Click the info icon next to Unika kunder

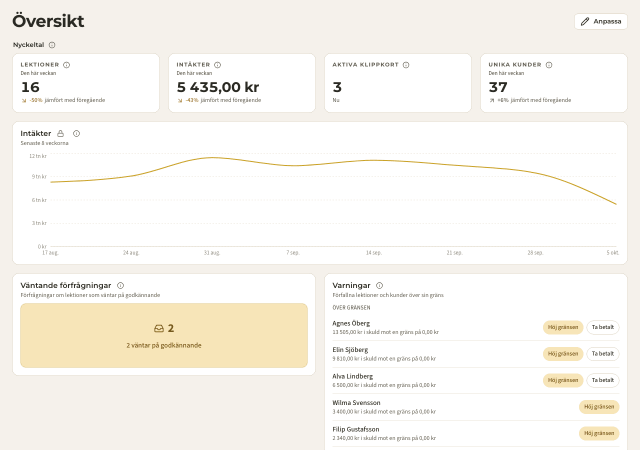click(x=549, y=65)
